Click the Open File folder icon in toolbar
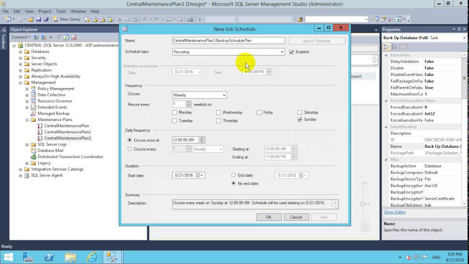The image size is (469, 264). pyautogui.click(x=31, y=19)
